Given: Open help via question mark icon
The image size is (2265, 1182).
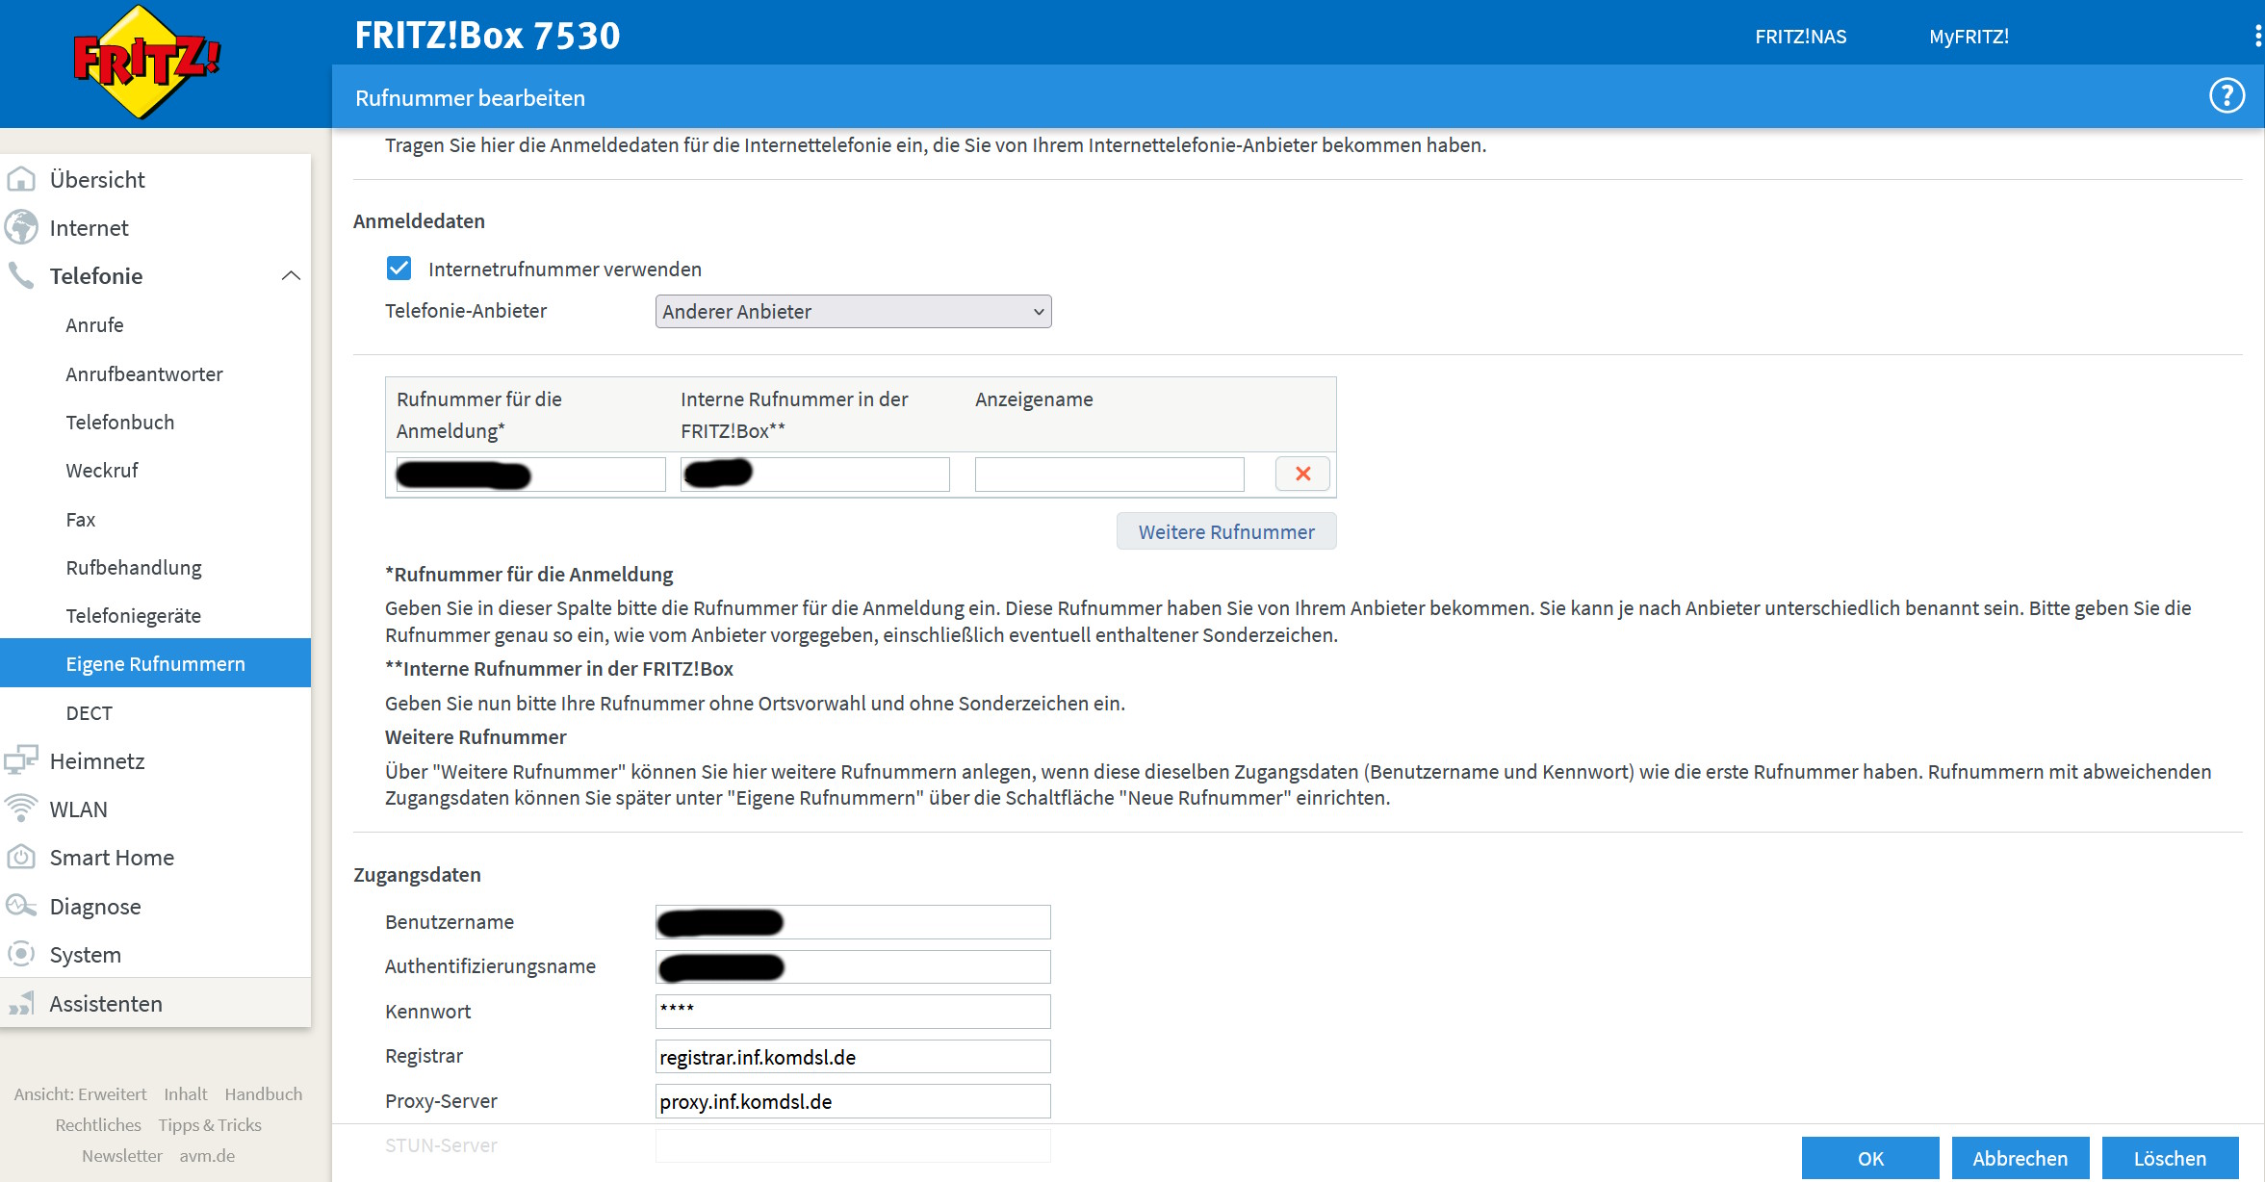Looking at the screenshot, I should [2226, 96].
